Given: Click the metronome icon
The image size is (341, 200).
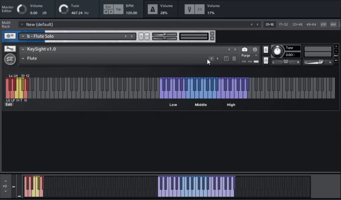Looking at the screenshot, I should coord(153,9).
